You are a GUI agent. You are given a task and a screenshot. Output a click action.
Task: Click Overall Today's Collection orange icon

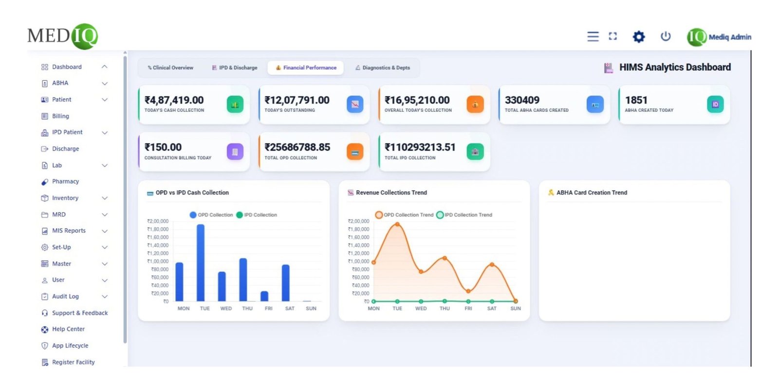click(475, 104)
